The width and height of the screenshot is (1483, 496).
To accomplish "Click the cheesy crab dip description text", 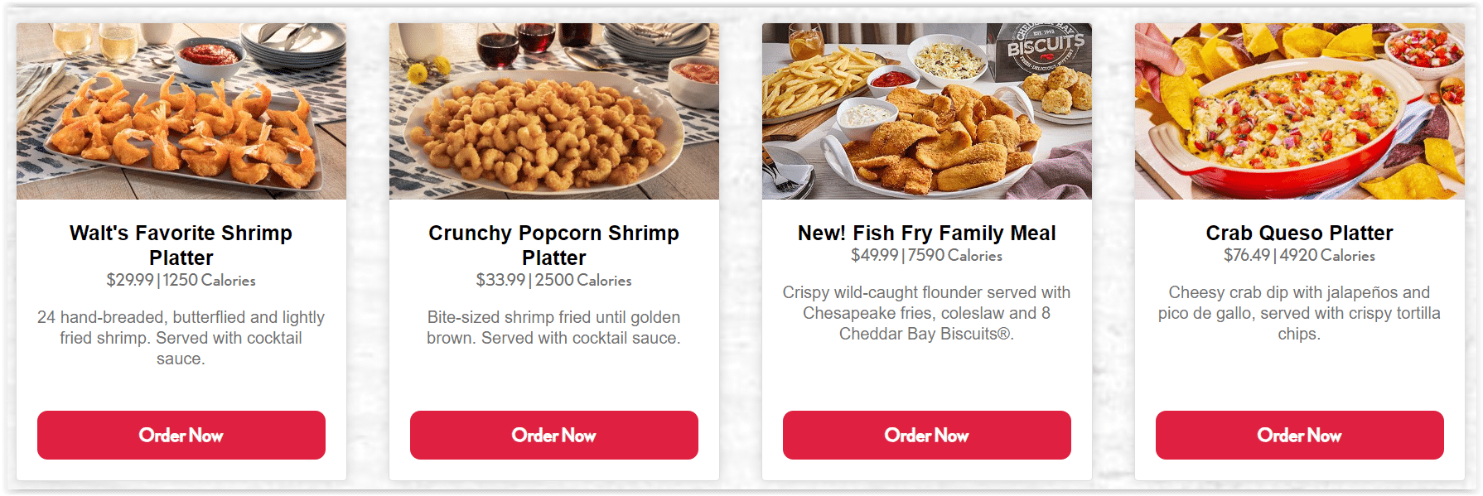I will coord(1299,313).
